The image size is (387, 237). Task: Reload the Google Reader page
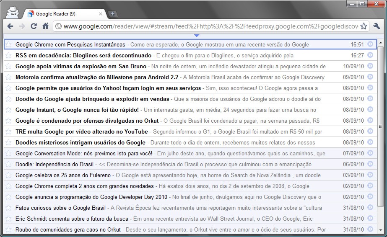34,26
